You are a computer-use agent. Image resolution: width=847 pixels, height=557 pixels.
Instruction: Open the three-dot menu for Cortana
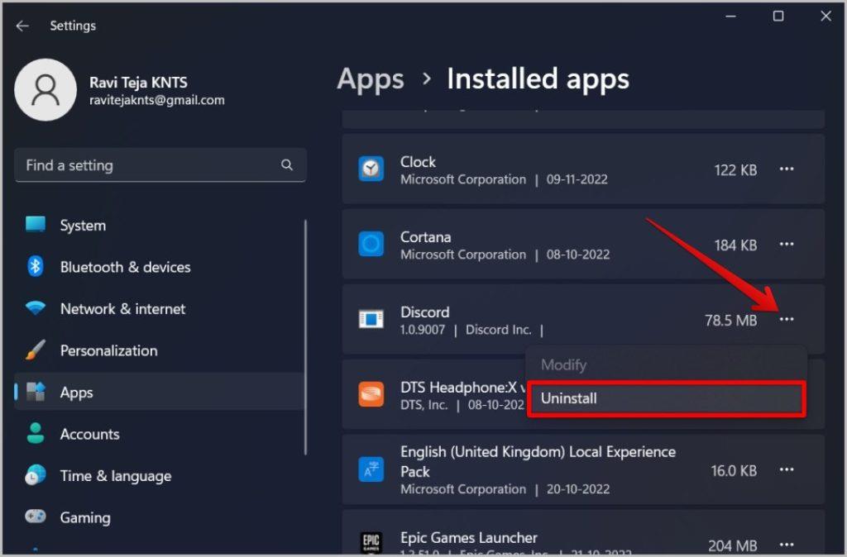point(787,244)
